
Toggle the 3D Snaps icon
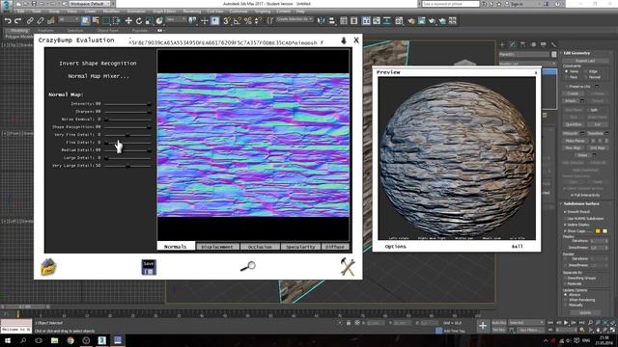227,20
